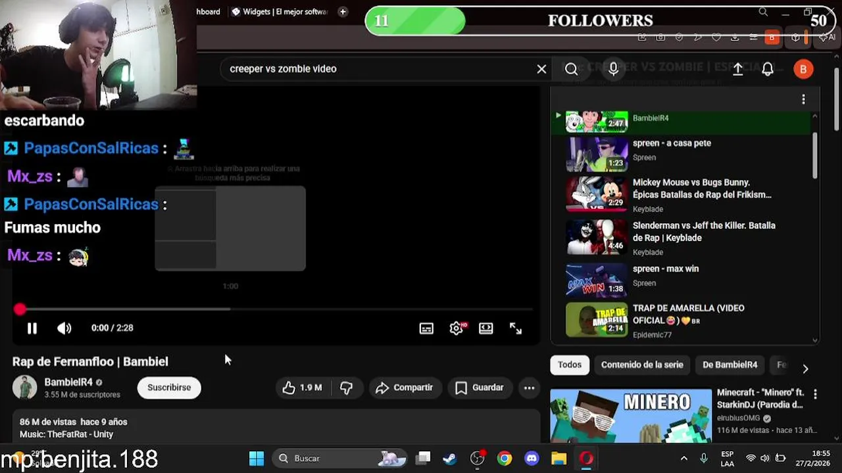Open Windows Start menu
The width and height of the screenshot is (842, 473).
point(257,459)
